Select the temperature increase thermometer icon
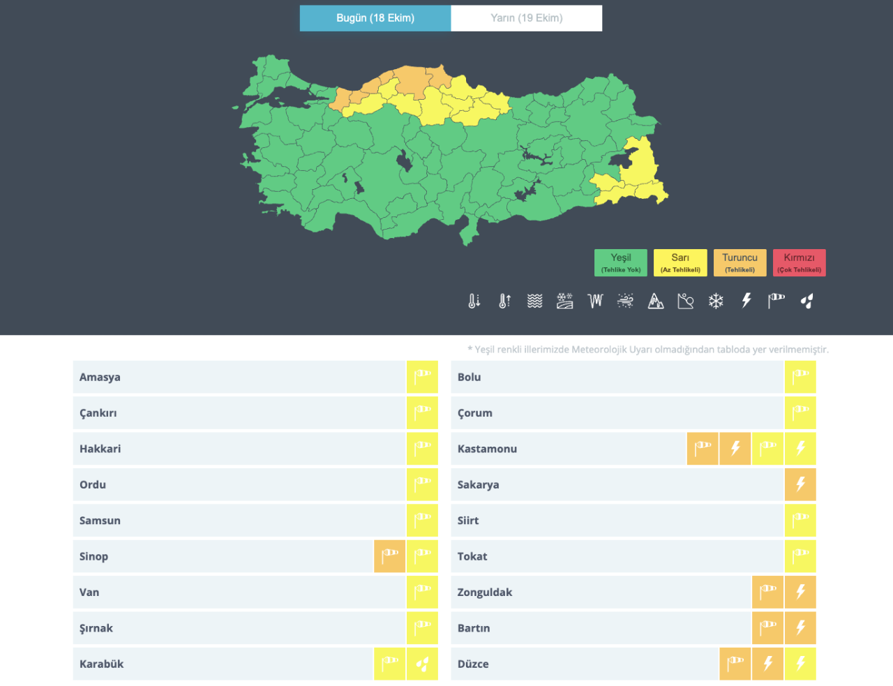The image size is (893, 686). [x=504, y=301]
